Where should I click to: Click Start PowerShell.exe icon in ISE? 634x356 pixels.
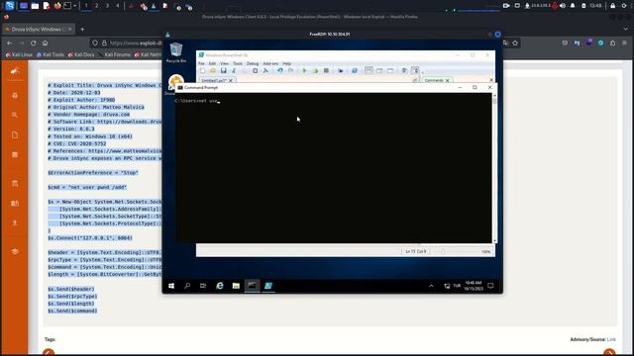pos(355,70)
